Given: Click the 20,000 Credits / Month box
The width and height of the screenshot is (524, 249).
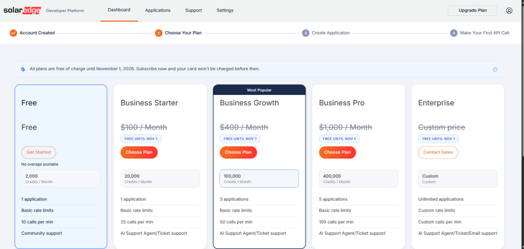Looking at the screenshot, I should [x=160, y=179].
